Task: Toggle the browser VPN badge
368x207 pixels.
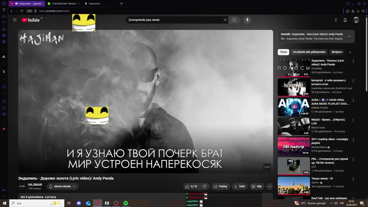Action: (29, 11)
